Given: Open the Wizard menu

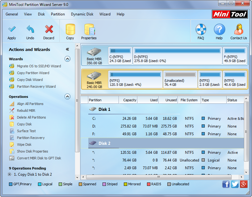Looking at the screenshot, I should point(105,14).
